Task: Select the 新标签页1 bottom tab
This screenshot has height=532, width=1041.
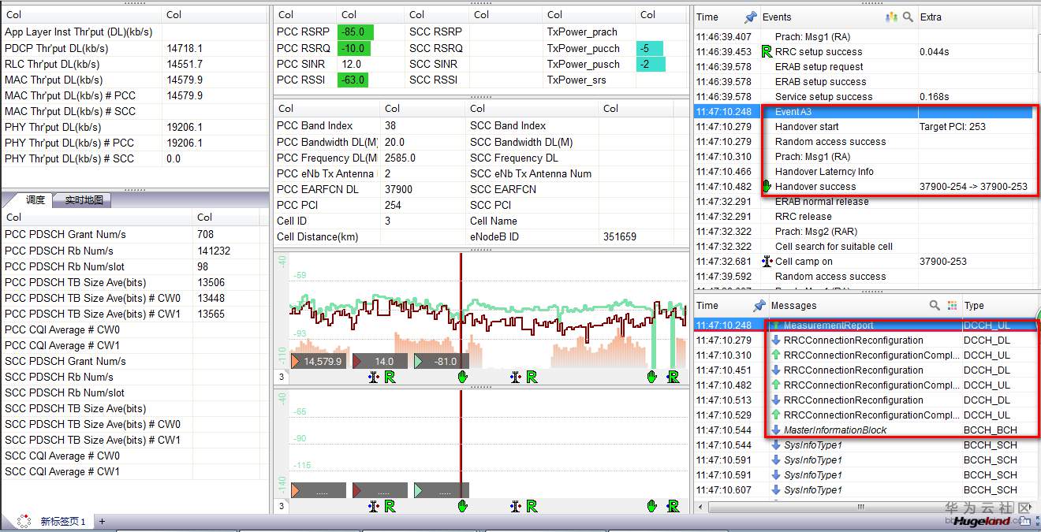Action: [63, 521]
